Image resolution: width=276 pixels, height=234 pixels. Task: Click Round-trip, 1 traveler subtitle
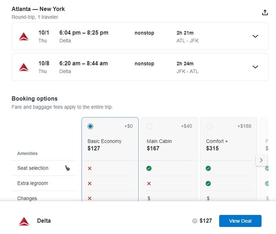35,17
